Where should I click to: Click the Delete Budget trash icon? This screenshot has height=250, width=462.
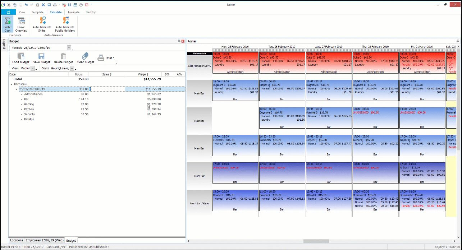[63, 56]
